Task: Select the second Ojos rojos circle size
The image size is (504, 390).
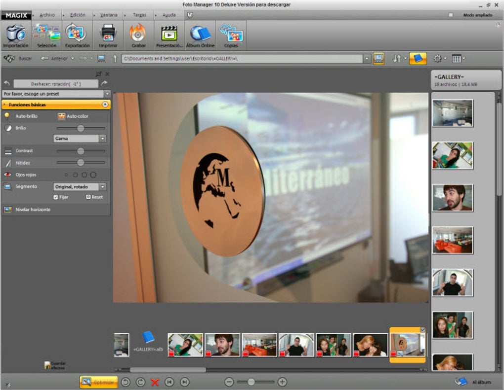Action: coord(75,175)
